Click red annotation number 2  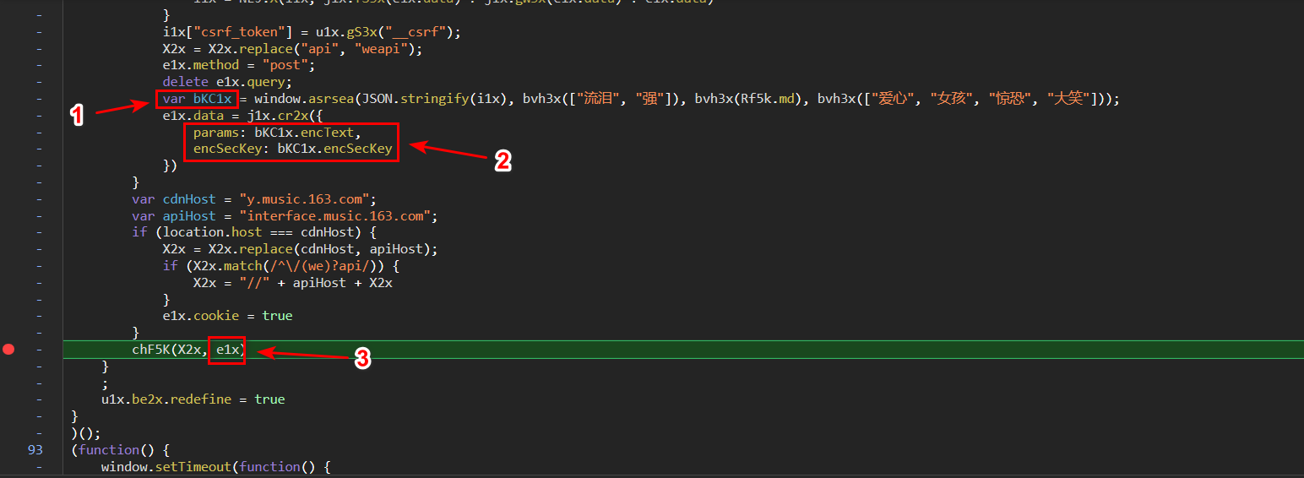[x=502, y=161]
